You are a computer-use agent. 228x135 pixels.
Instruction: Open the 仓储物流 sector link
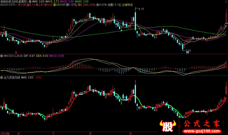click(x=127, y=5)
